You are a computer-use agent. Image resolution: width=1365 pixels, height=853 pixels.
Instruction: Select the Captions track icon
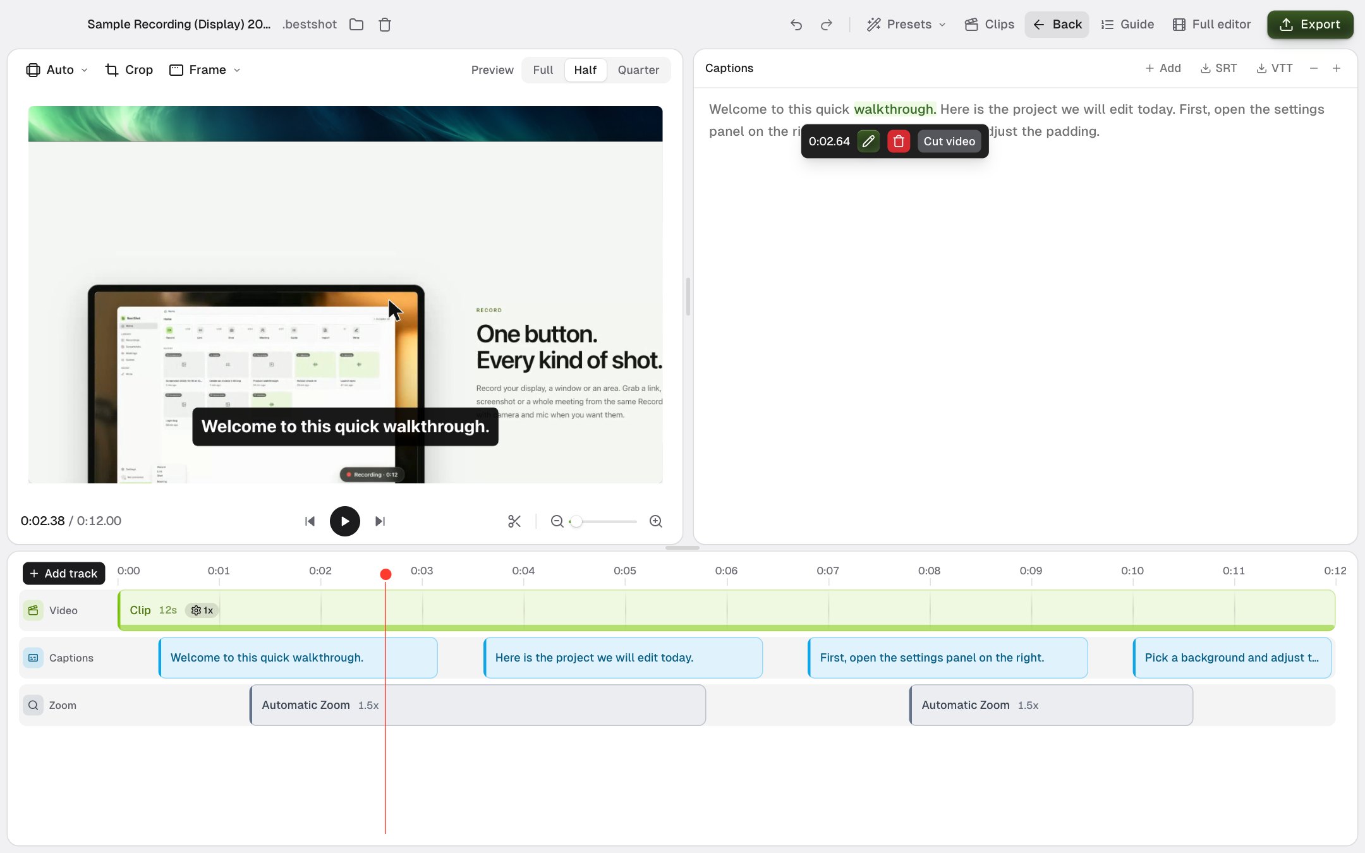[33, 658]
